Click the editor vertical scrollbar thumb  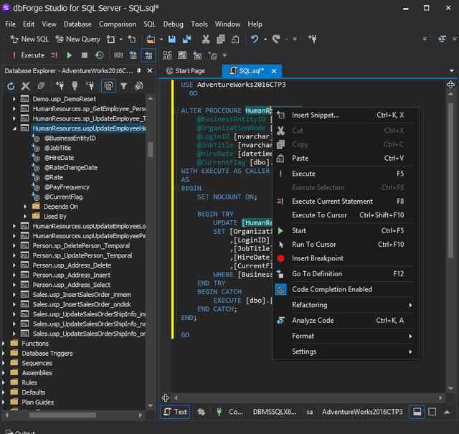pos(450,179)
